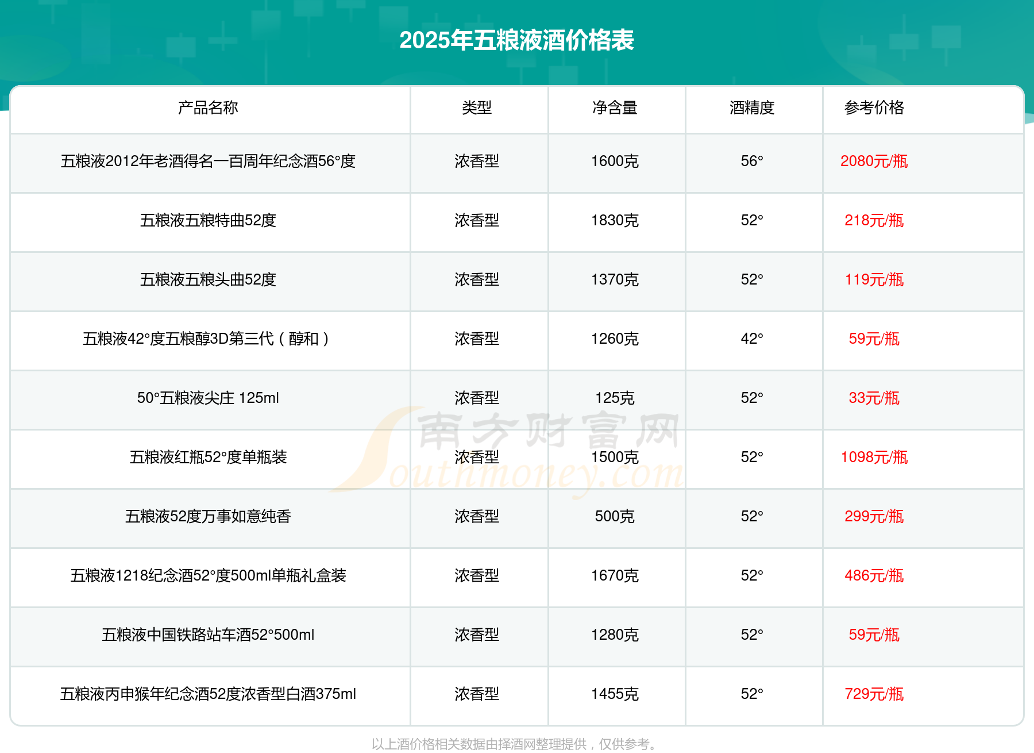
Task: Click the 类型 column header
Action: [x=477, y=107]
